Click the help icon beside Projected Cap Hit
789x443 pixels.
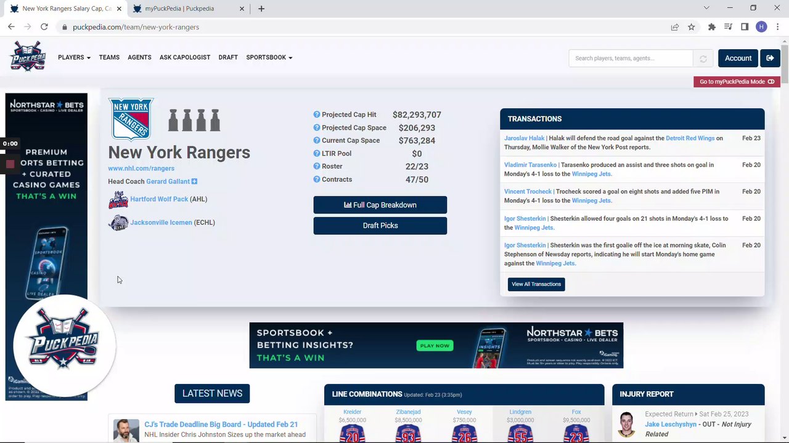(317, 114)
